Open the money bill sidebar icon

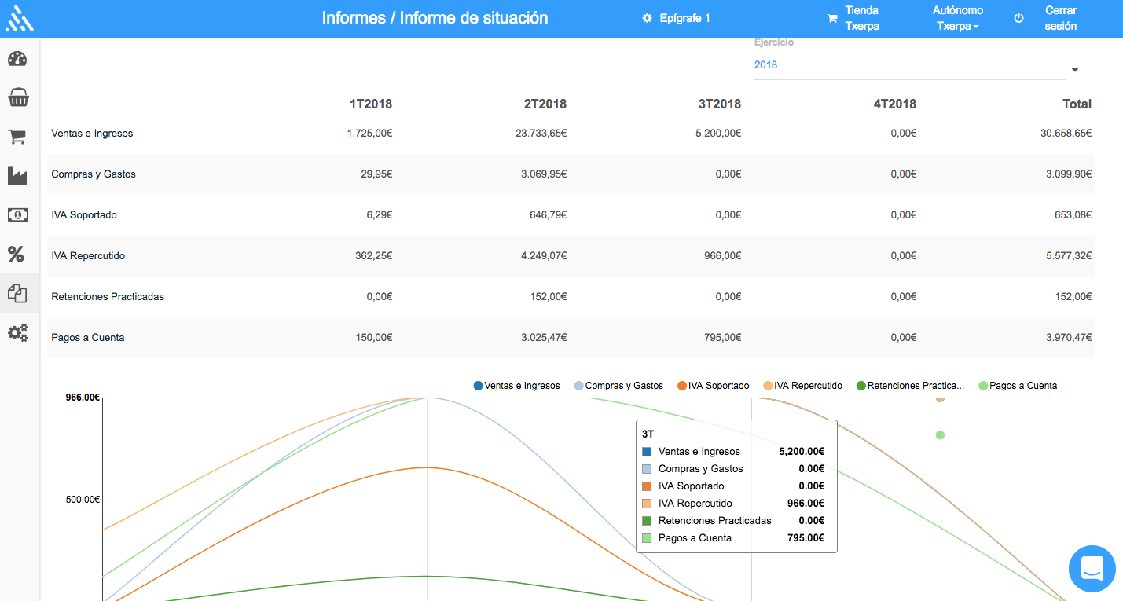pyautogui.click(x=17, y=214)
